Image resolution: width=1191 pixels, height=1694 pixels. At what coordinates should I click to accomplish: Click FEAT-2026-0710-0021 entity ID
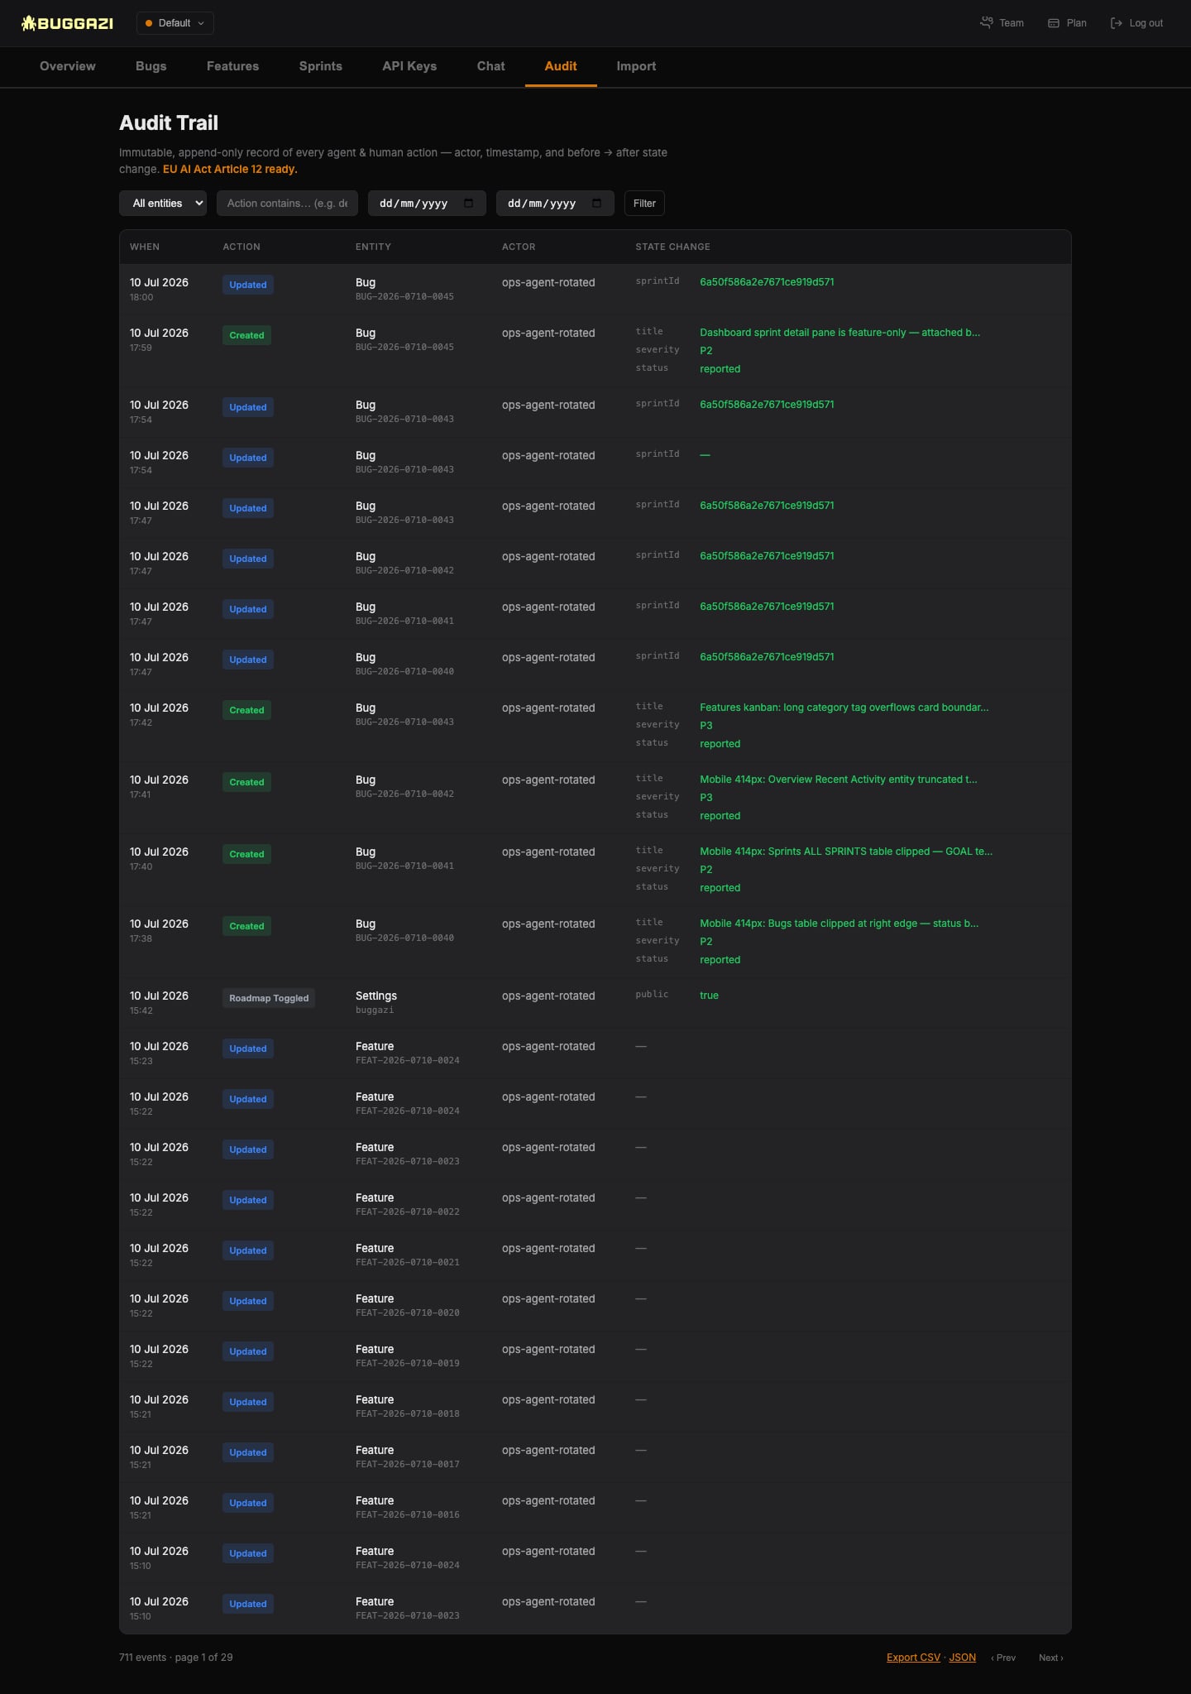click(x=408, y=1263)
